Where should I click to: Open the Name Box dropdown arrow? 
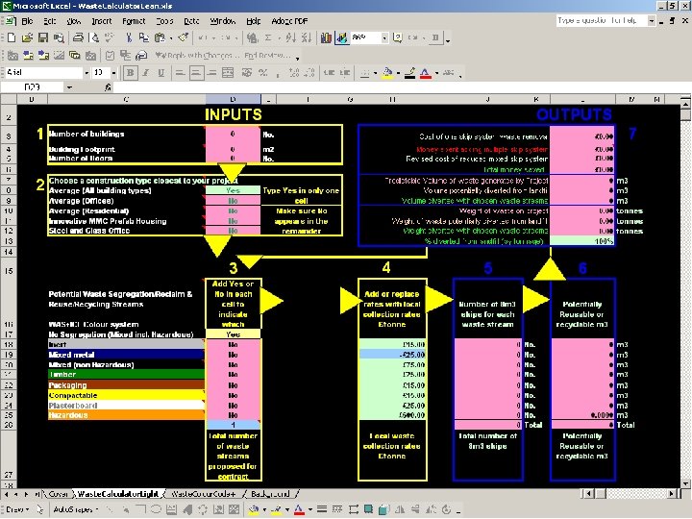[x=69, y=87]
